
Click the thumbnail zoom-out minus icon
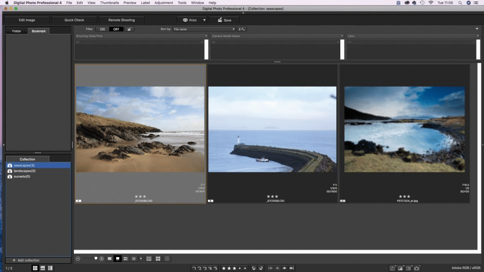pyautogui.click(x=78, y=259)
